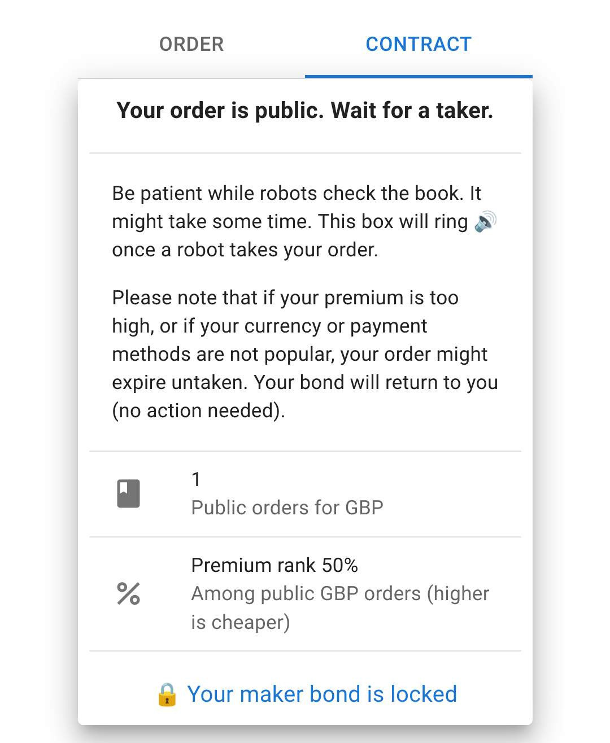
Task: Click the ringing speaker icon
Action: click(x=486, y=221)
